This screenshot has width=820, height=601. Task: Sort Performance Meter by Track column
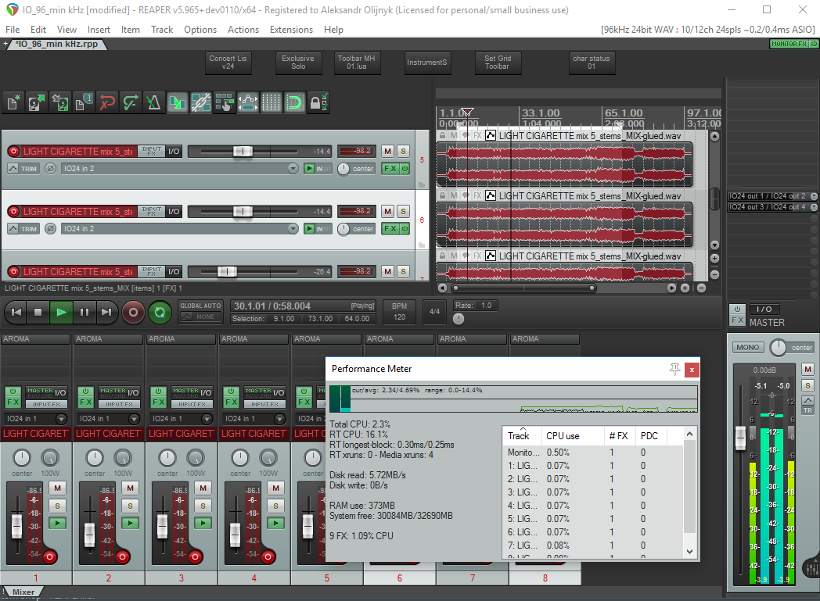point(521,436)
